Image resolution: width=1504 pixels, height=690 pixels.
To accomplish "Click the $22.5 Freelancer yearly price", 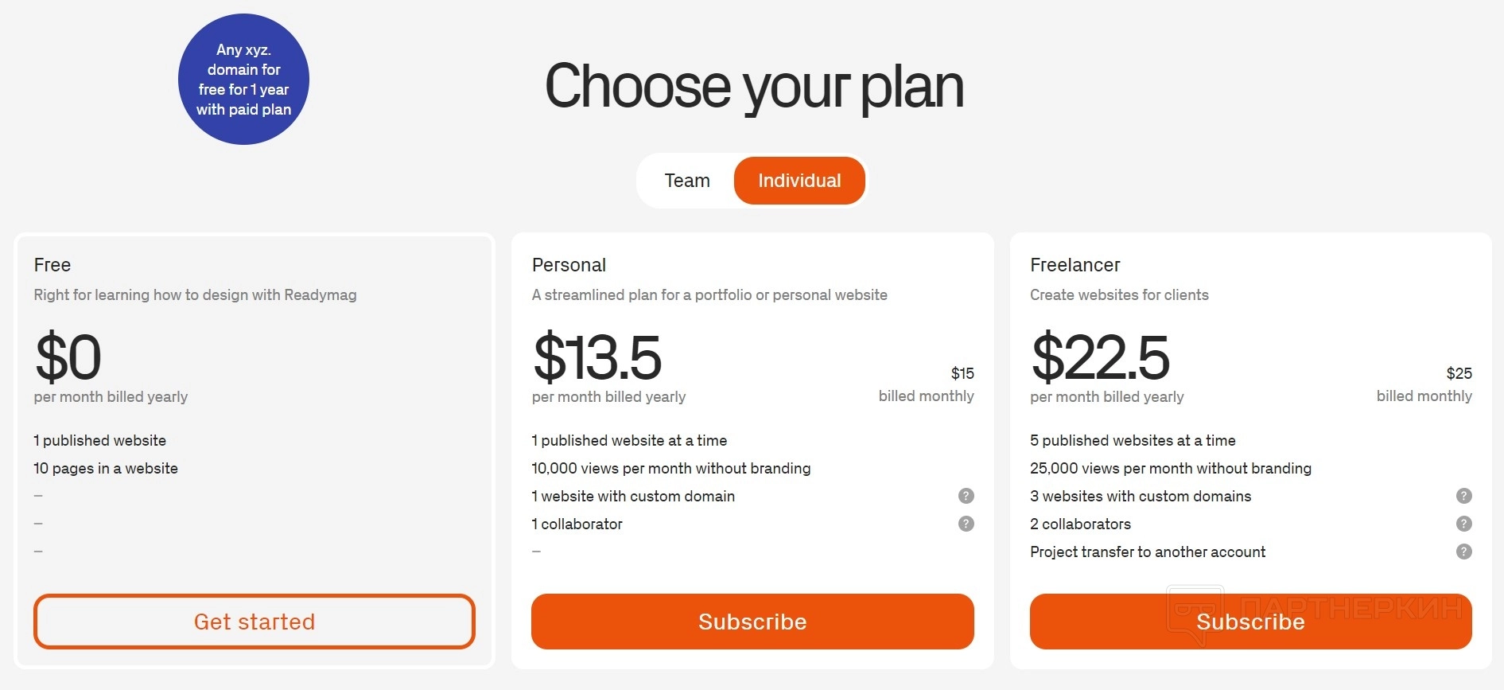I will (1100, 357).
